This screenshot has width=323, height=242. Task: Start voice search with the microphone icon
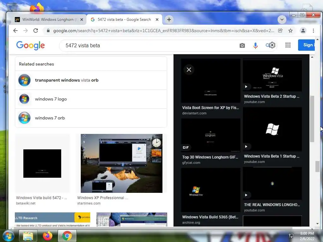[x=255, y=45]
